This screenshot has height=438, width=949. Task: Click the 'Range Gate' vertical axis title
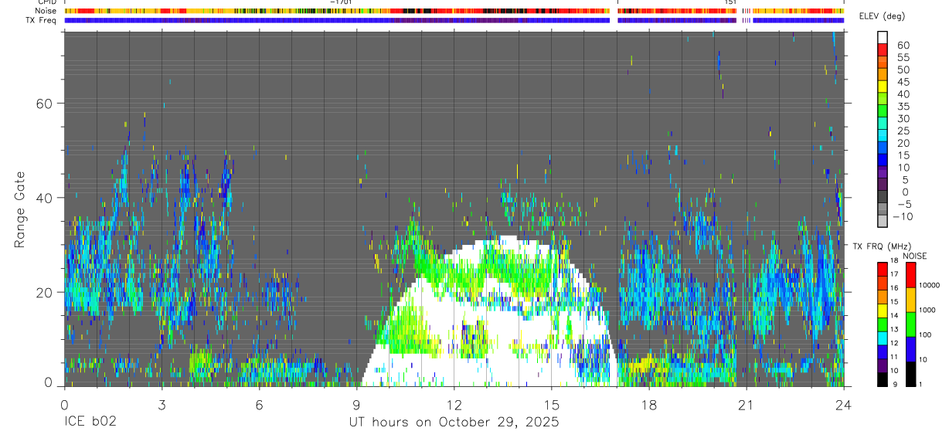click(20, 210)
